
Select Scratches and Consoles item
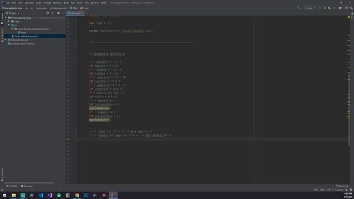click(x=21, y=44)
